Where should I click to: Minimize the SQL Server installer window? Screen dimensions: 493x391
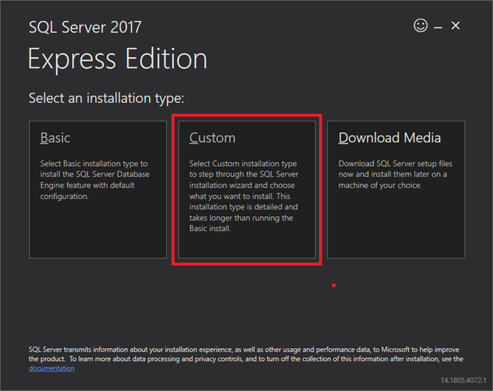[438, 28]
